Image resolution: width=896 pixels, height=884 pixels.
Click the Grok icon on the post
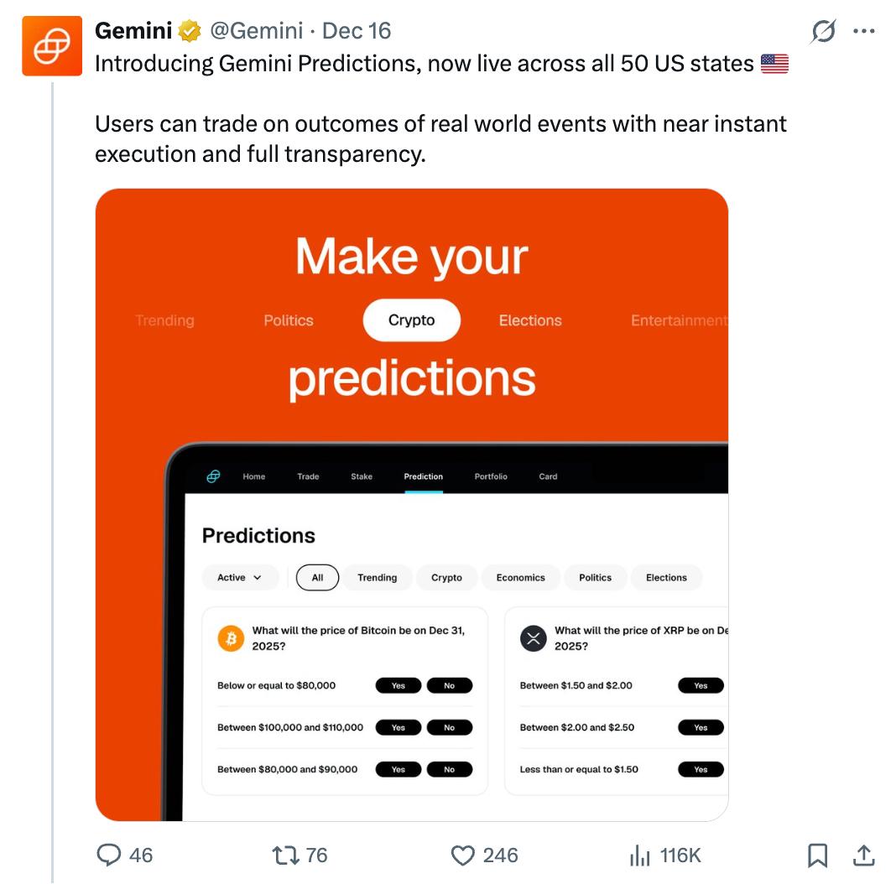pos(823,32)
